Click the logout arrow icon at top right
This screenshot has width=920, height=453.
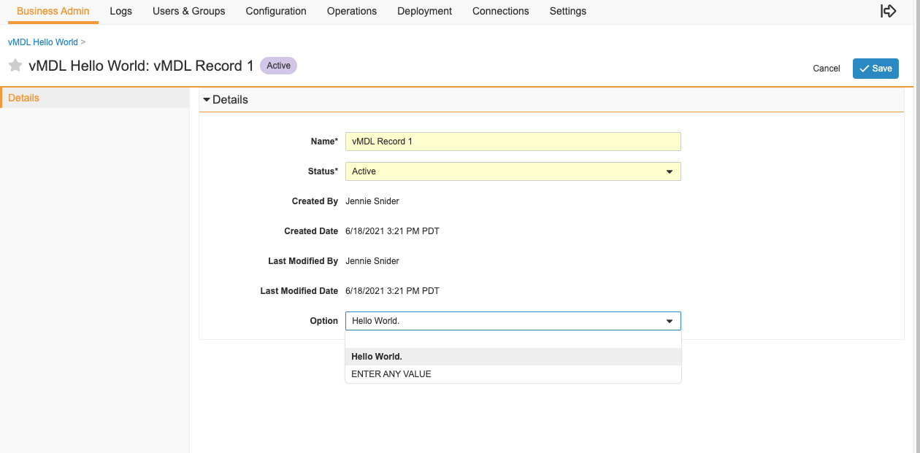(x=888, y=11)
